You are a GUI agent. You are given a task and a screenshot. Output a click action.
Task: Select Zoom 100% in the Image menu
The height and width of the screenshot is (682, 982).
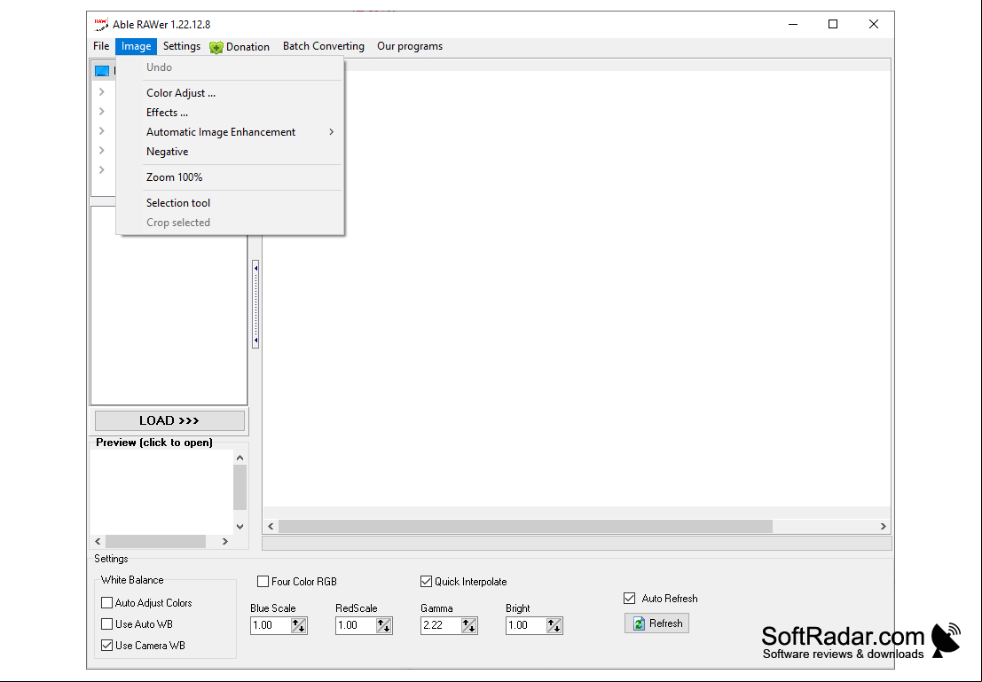click(230, 177)
